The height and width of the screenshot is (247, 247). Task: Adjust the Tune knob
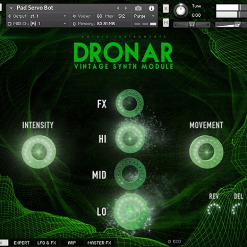coord(181,11)
